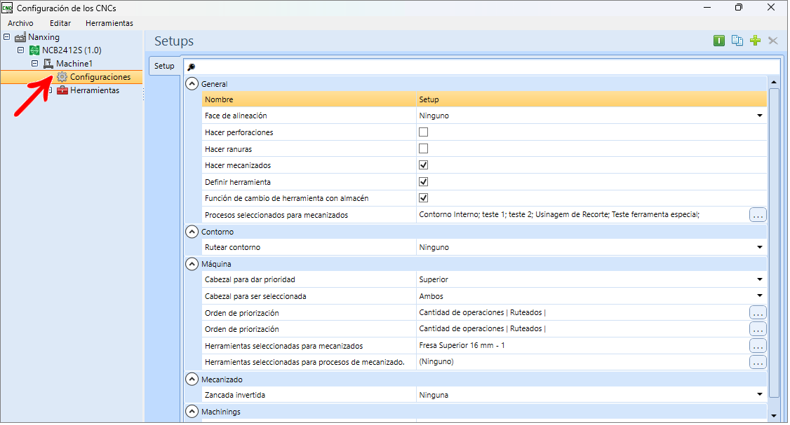Collapse the Mecanizado section

pyautogui.click(x=192, y=379)
